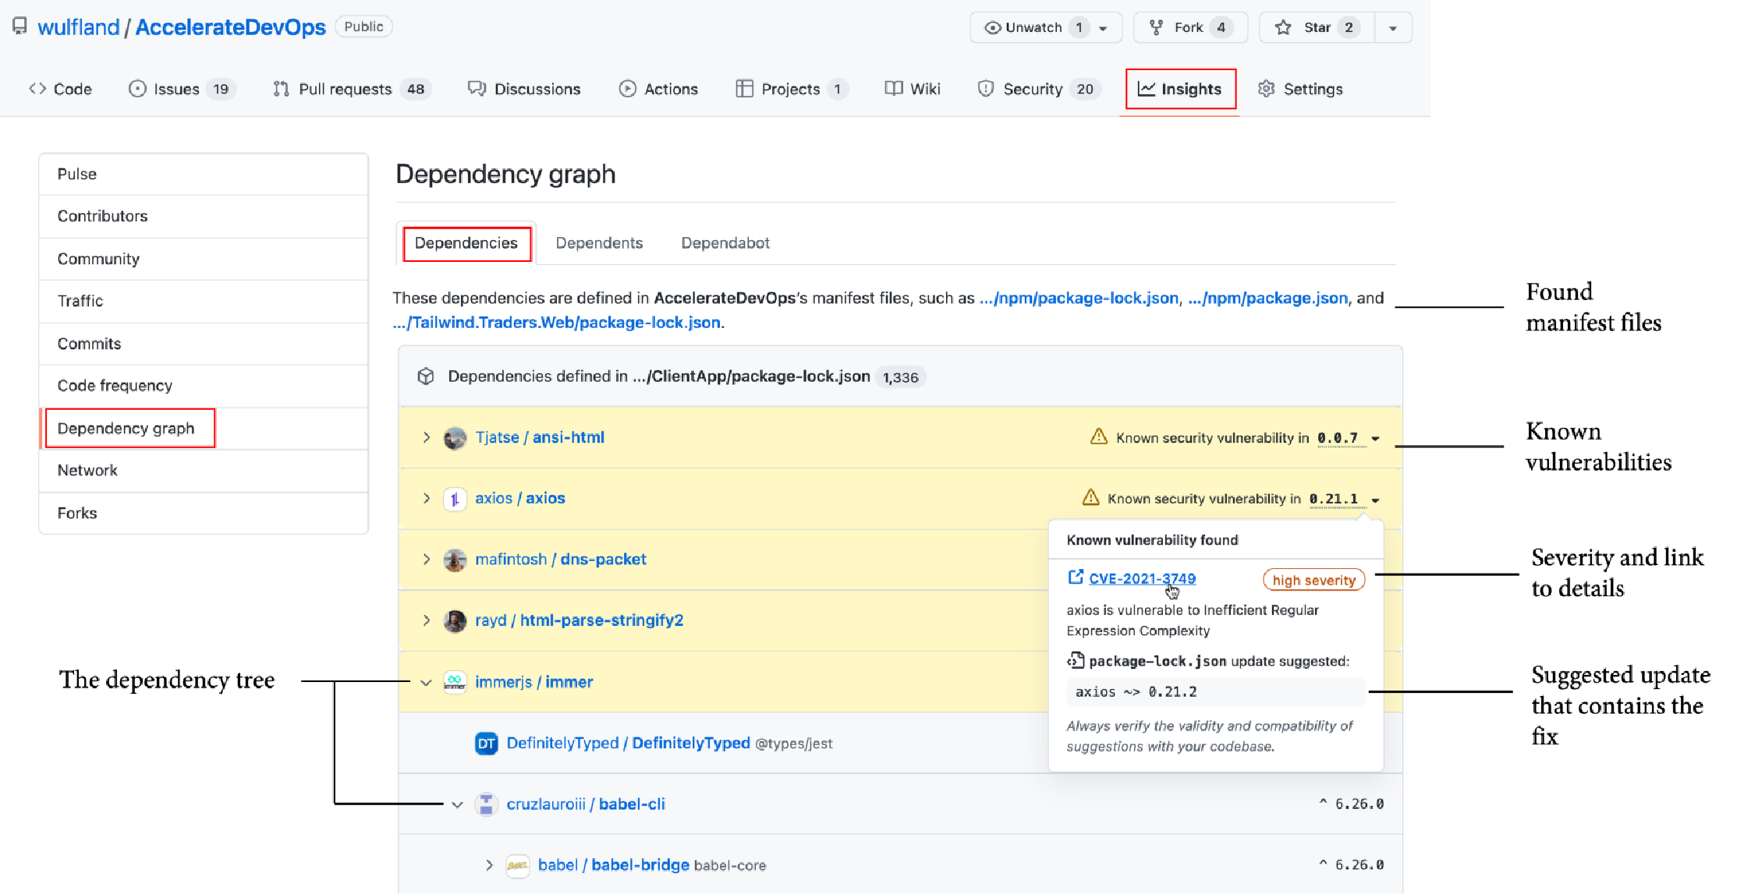Click the wulfland owner link

point(78,27)
